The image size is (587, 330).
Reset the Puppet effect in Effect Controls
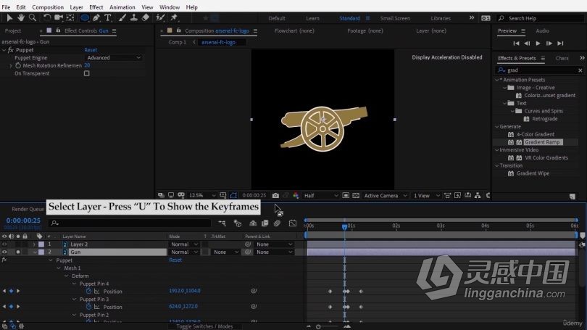coord(91,50)
